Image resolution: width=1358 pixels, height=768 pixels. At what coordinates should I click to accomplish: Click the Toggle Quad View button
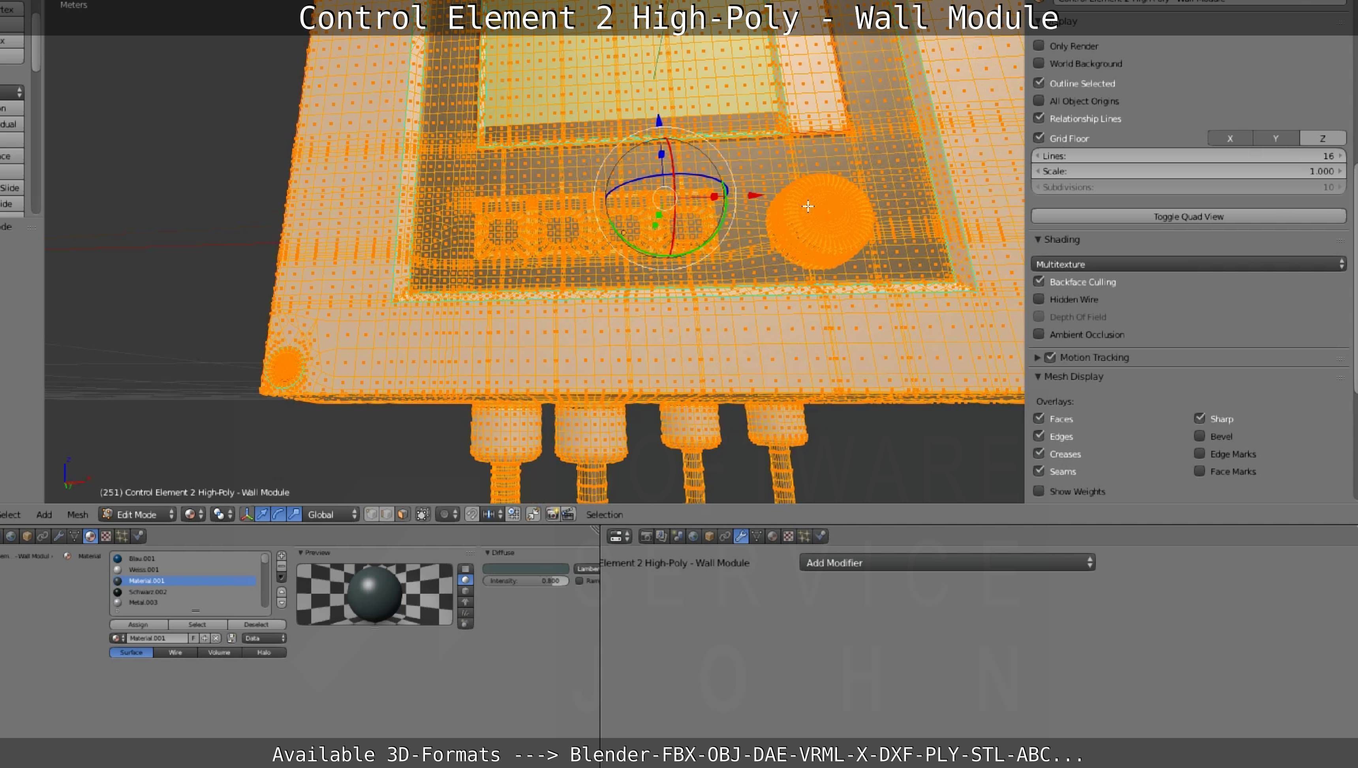tap(1188, 216)
